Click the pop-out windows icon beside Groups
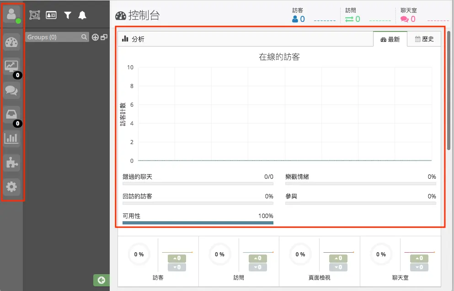This screenshot has height=291, width=454. pyautogui.click(x=104, y=37)
